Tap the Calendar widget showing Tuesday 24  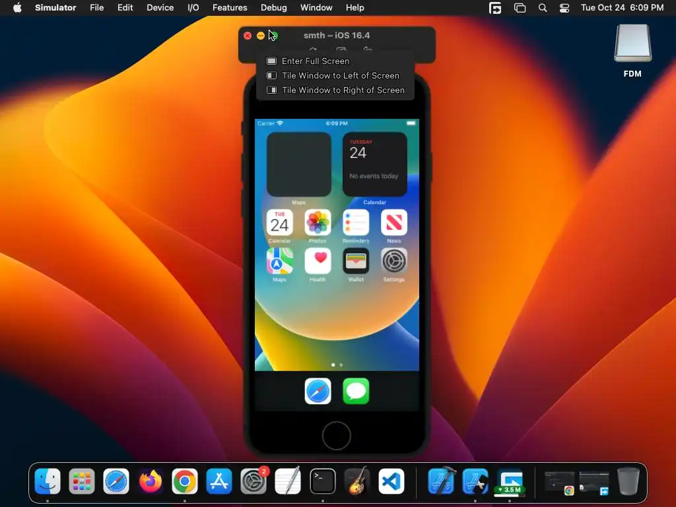point(375,164)
